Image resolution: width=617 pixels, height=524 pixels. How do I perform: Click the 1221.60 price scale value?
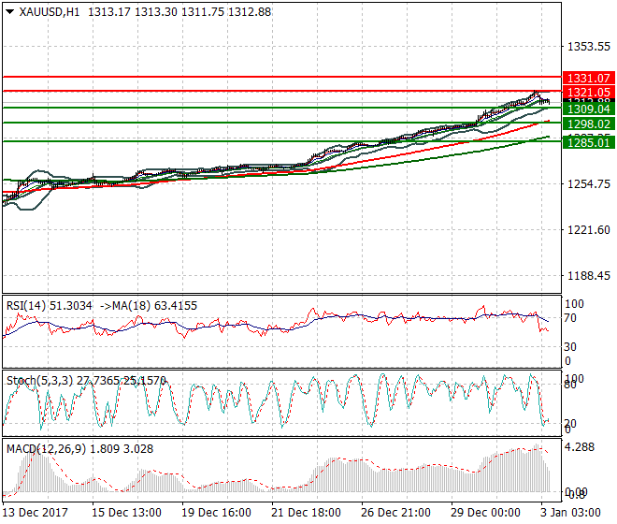[x=589, y=229]
